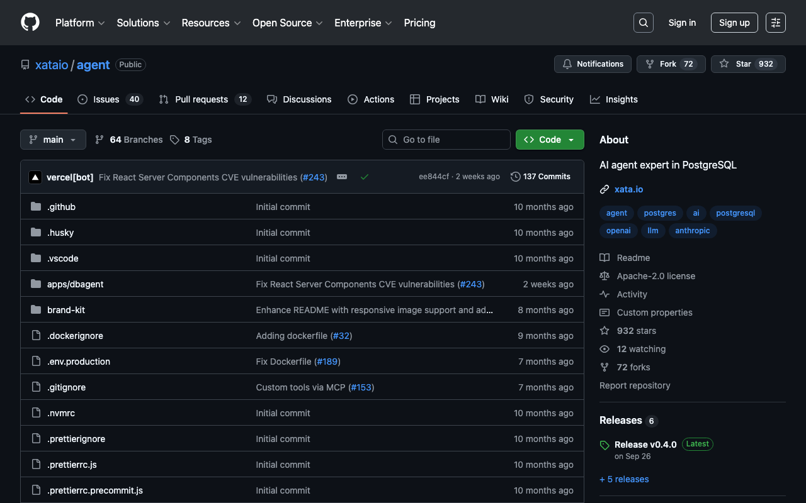
Task: Star the xataio/agent repository
Action: pos(748,64)
